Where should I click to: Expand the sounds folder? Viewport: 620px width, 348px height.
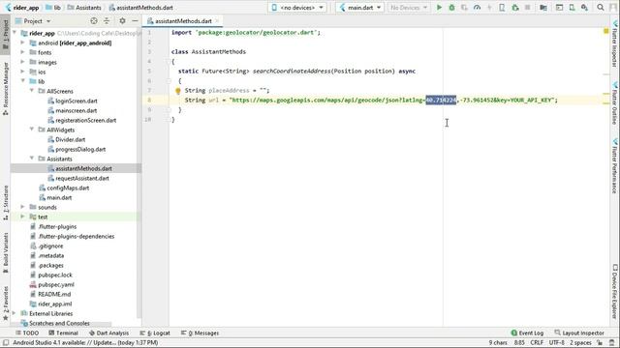point(22,207)
